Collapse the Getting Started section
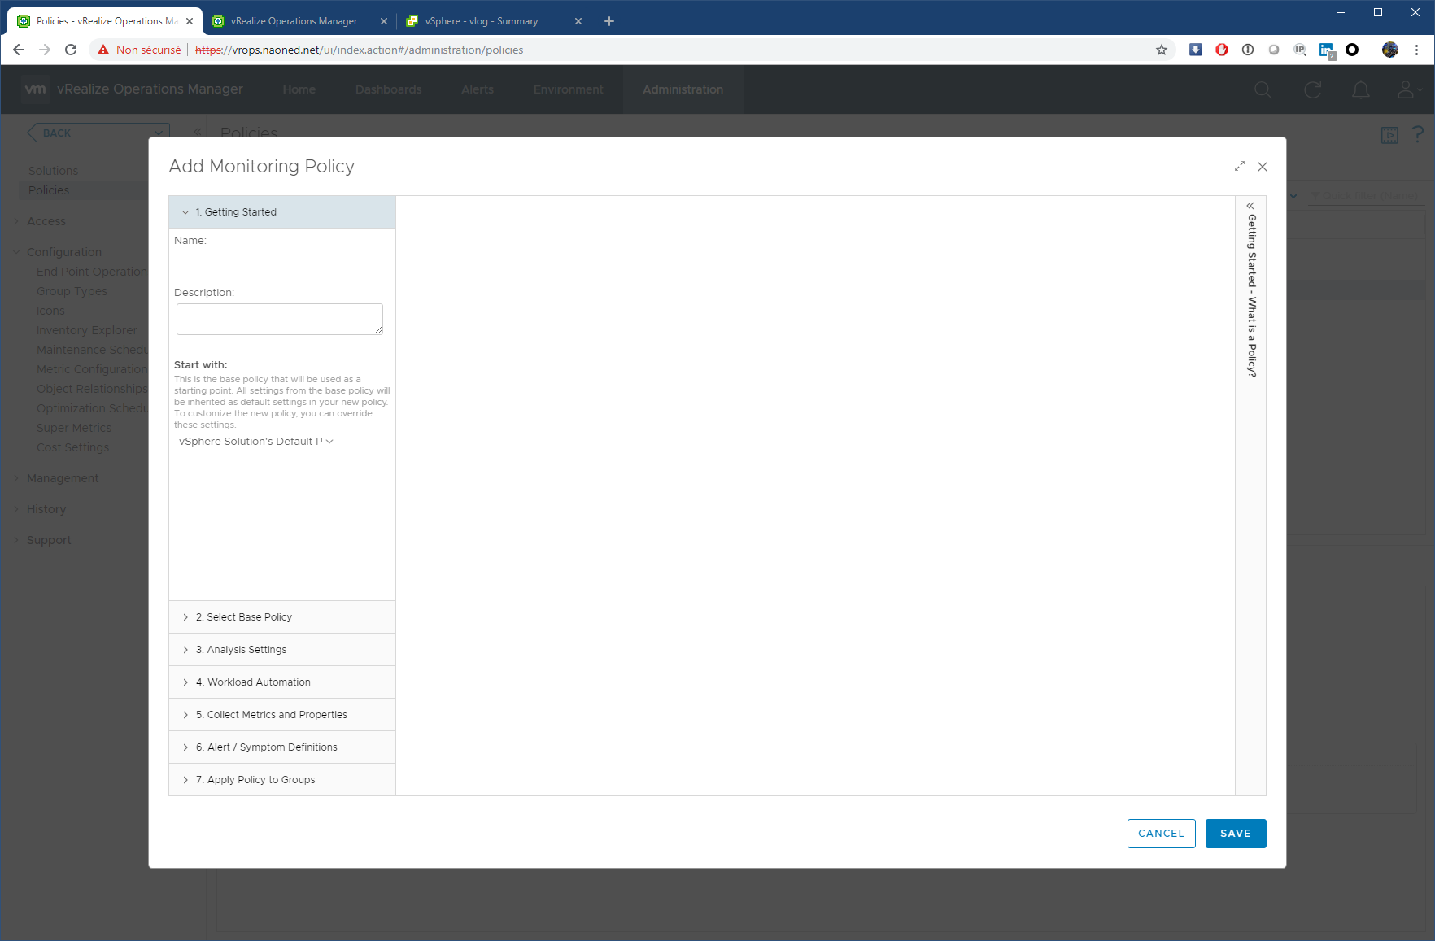The image size is (1435, 941). [236, 212]
